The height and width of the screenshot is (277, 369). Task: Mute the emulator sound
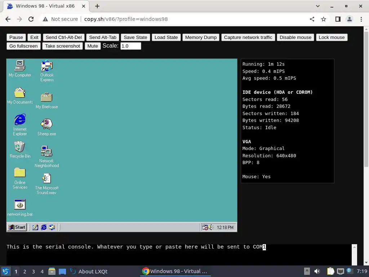(x=93, y=46)
